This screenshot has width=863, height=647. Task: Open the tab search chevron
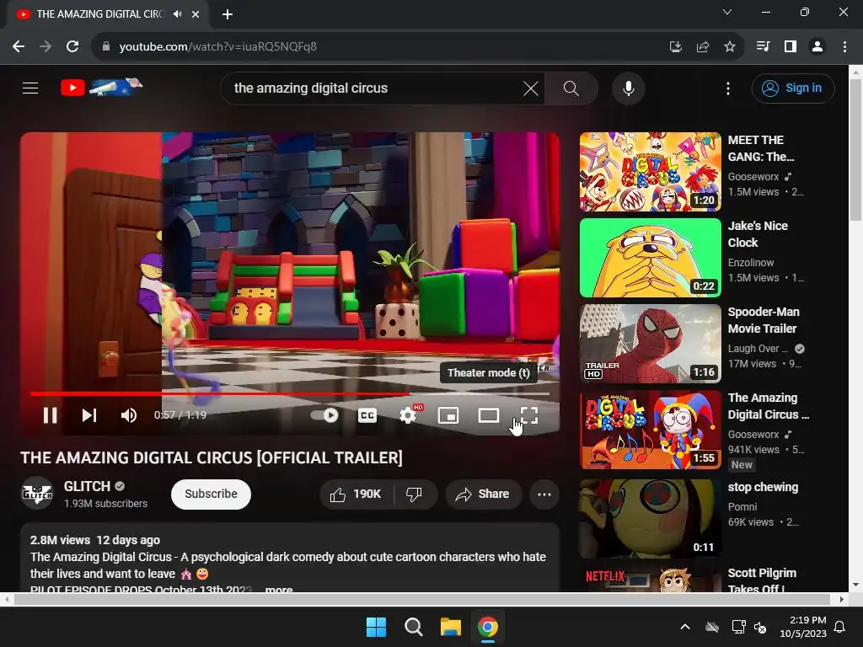tap(727, 12)
